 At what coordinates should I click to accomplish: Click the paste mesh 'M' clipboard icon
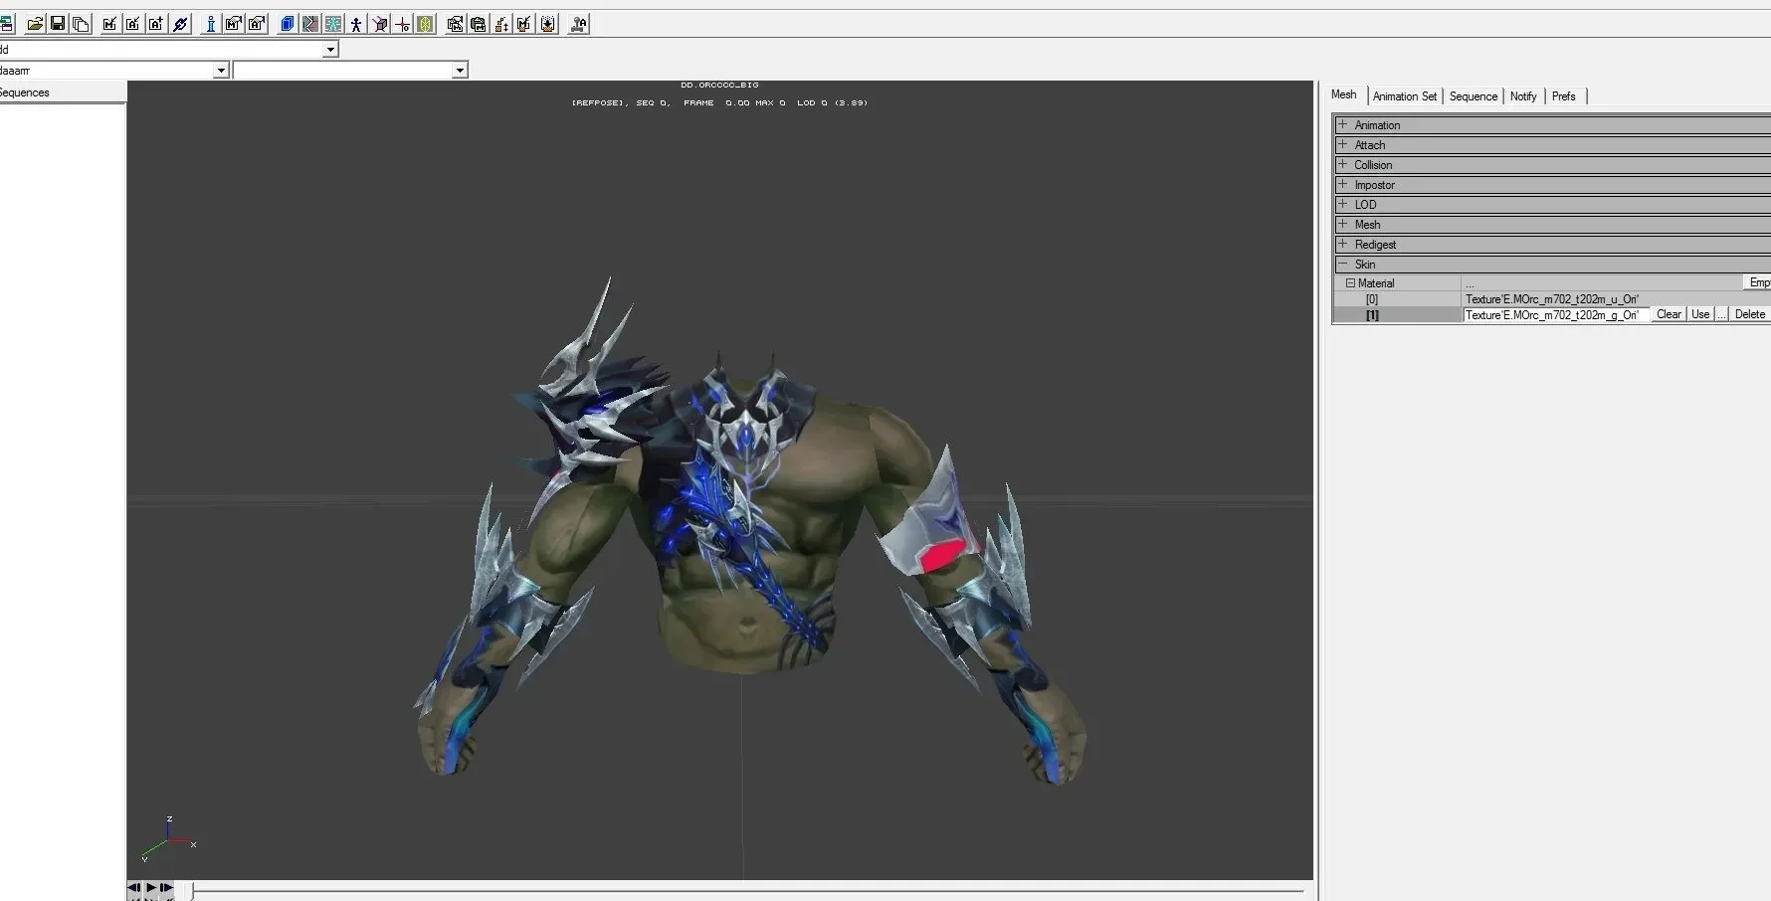[x=479, y=24]
